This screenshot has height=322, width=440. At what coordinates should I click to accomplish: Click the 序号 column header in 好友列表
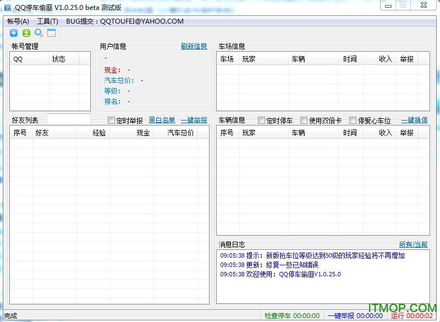pyautogui.click(x=21, y=133)
